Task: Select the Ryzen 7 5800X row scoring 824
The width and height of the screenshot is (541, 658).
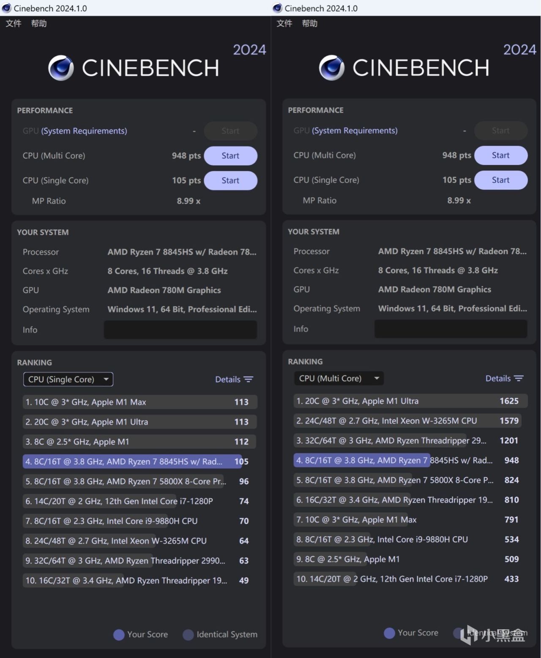Action: coord(410,480)
